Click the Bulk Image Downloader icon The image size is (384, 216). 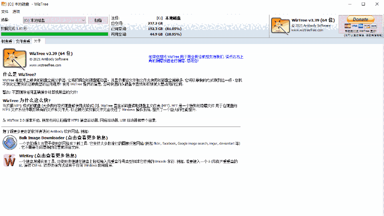pyautogui.click(x=10, y=142)
